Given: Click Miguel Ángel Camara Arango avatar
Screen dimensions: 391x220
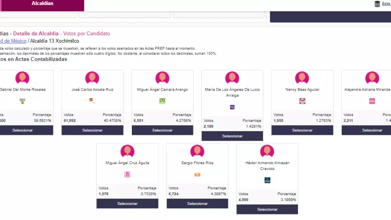Looking at the screenshot, I should tap(162, 78).
